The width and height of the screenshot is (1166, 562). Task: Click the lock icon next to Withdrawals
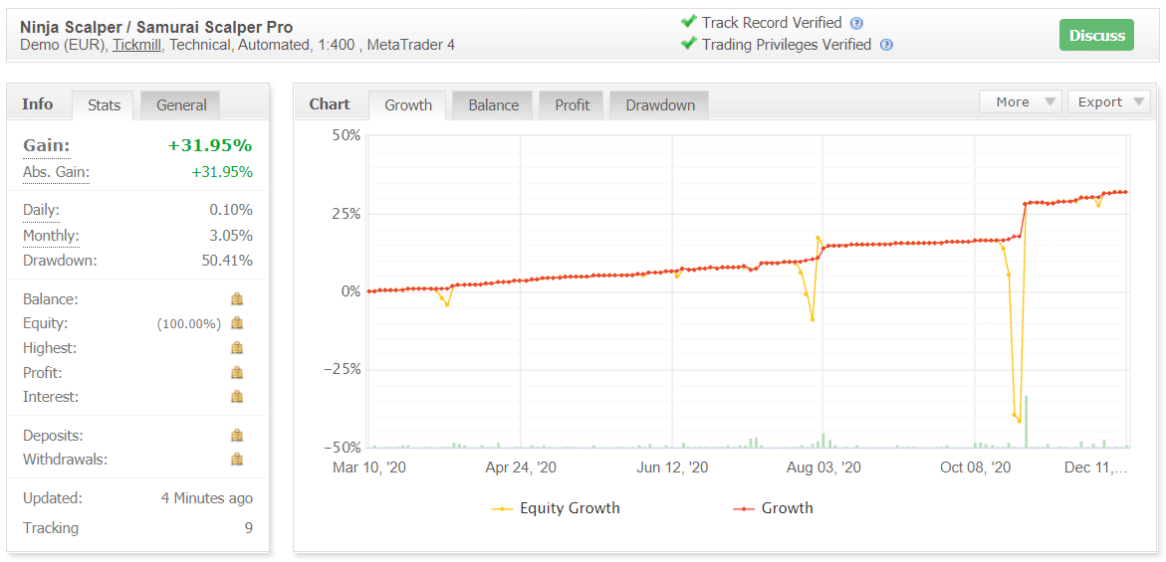pyautogui.click(x=237, y=460)
